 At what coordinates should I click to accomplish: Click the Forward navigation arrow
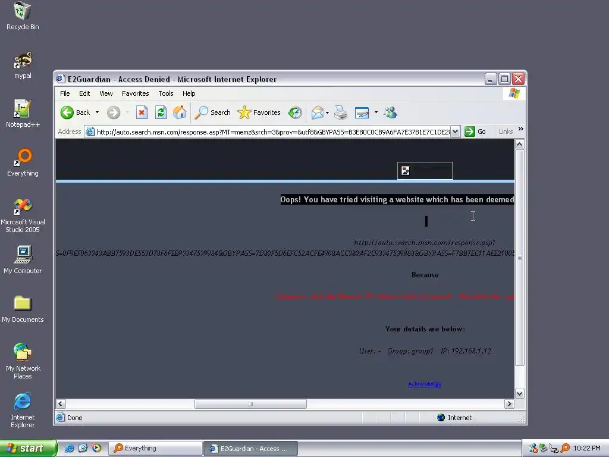(x=114, y=112)
